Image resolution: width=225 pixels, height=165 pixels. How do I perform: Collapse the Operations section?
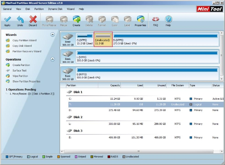point(53,59)
